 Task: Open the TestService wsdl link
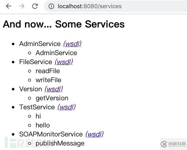point(66,107)
